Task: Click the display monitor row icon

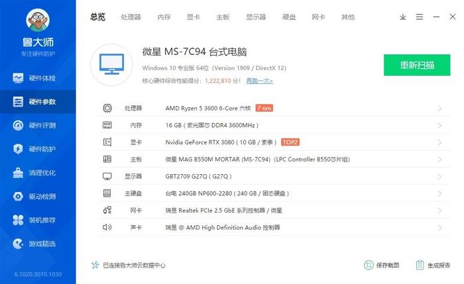Action: pos(107,177)
